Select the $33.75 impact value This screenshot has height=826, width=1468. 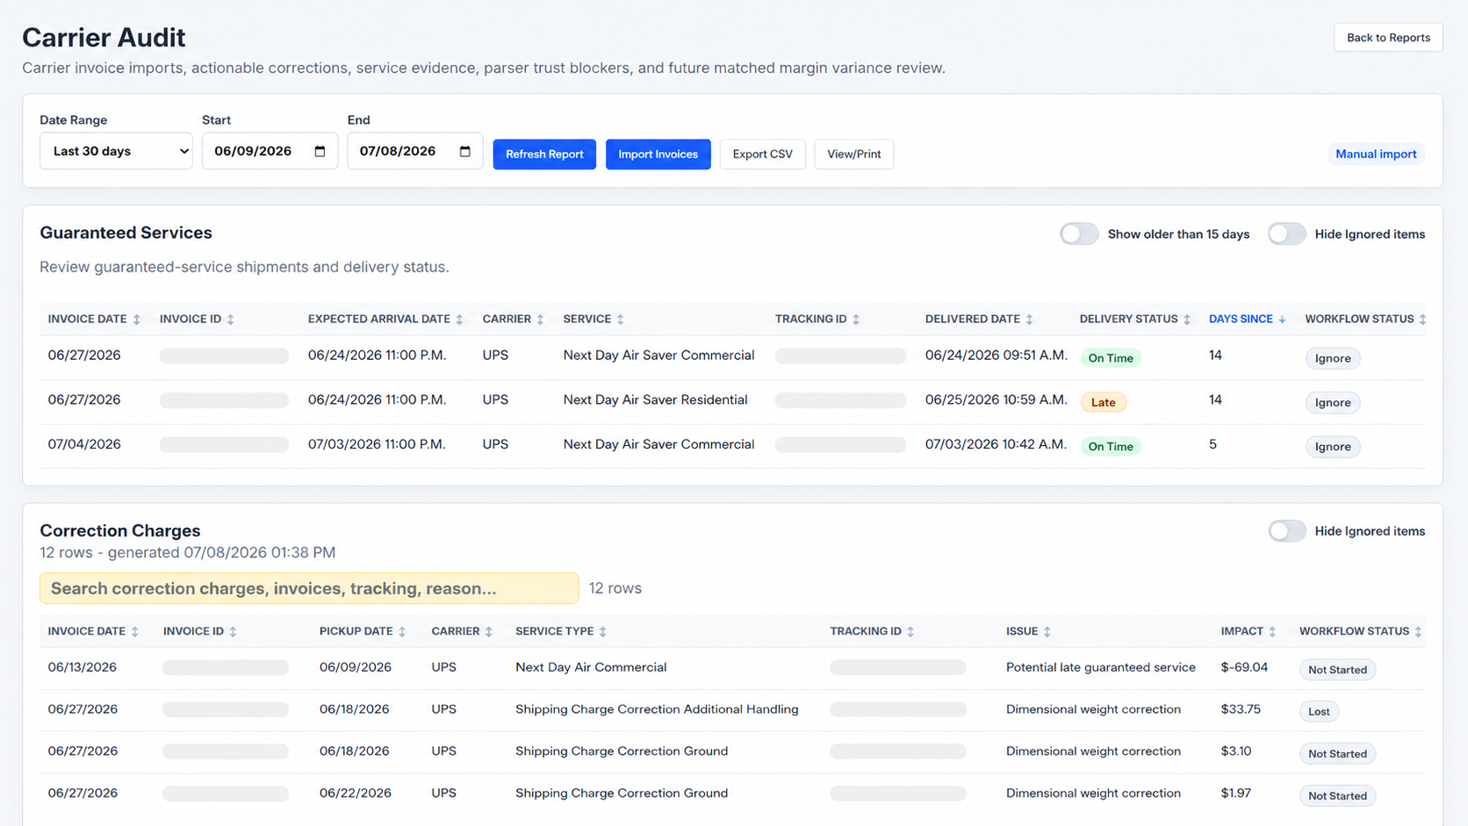(x=1240, y=709)
